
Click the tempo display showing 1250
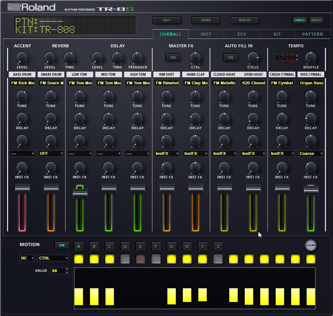click(x=287, y=58)
